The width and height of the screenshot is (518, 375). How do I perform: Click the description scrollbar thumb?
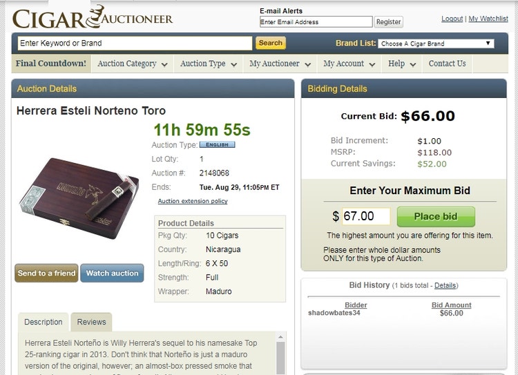tap(280, 358)
